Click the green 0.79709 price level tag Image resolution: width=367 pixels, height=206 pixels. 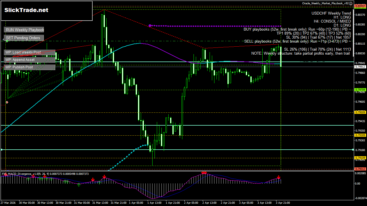[360, 90]
